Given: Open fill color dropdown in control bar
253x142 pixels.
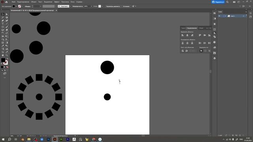Looking at the screenshot, I should [x=16, y=6].
